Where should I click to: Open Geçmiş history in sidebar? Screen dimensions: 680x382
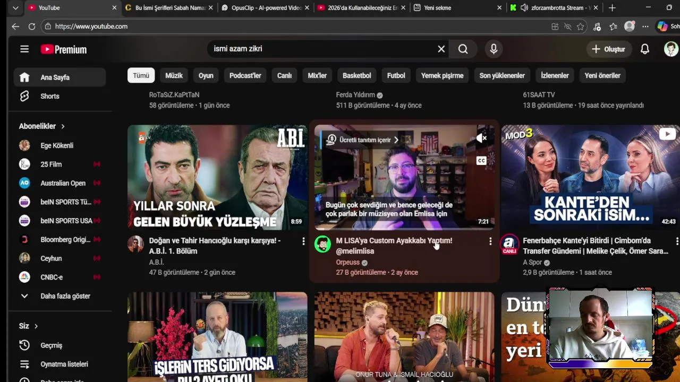[x=59, y=345]
